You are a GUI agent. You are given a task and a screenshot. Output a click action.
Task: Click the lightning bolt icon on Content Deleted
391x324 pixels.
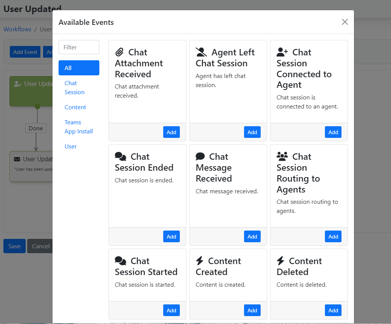click(x=281, y=261)
